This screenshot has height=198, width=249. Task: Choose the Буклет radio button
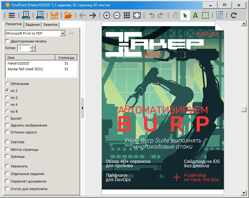[x=7, y=118]
